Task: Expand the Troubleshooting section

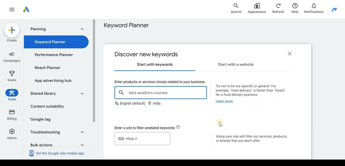Action: click(82, 132)
